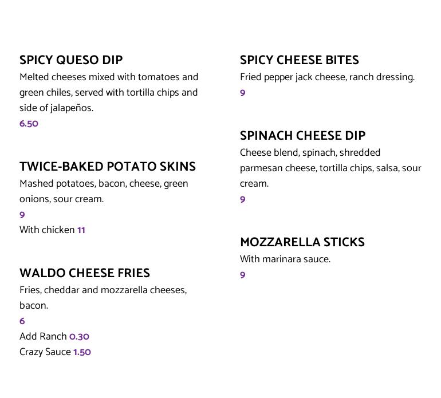Click the 6.50 price for queso dip

[29, 124]
